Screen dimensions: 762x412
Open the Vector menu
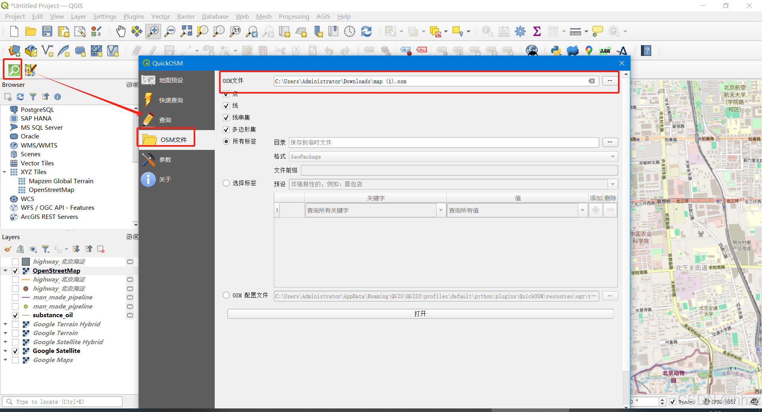tap(160, 16)
